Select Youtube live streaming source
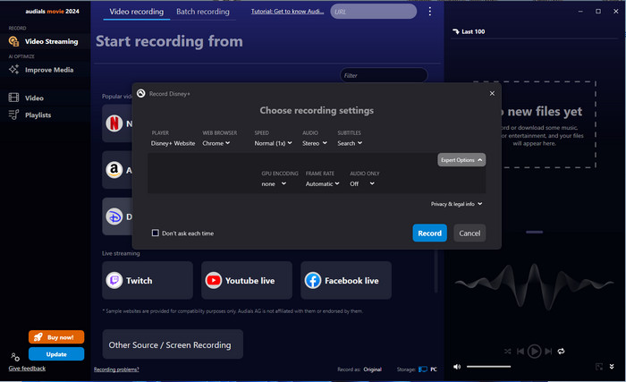Image resolution: width=626 pixels, height=382 pixels. click(247, 281)
